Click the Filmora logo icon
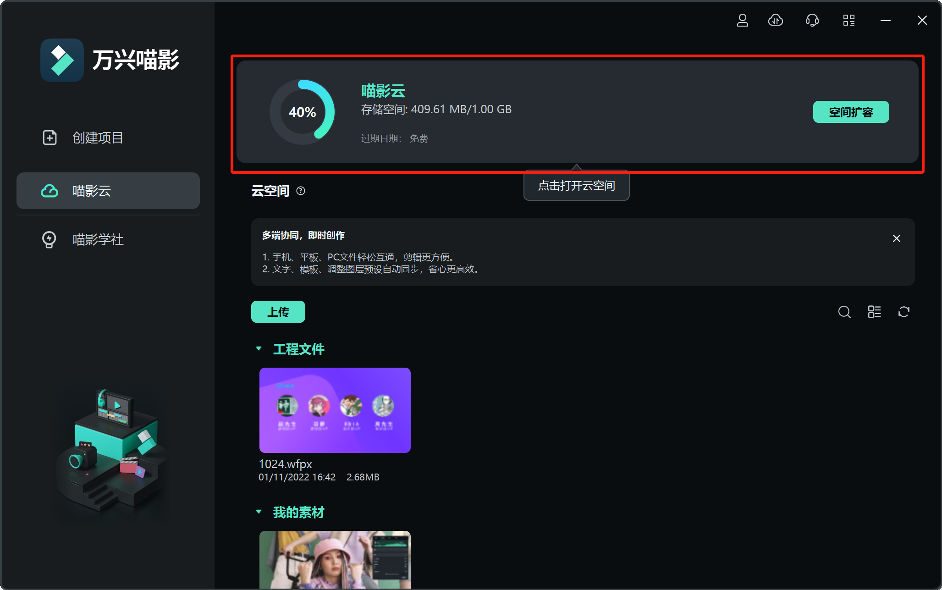This screenshot has height=590, width=942. coord(62,60)
